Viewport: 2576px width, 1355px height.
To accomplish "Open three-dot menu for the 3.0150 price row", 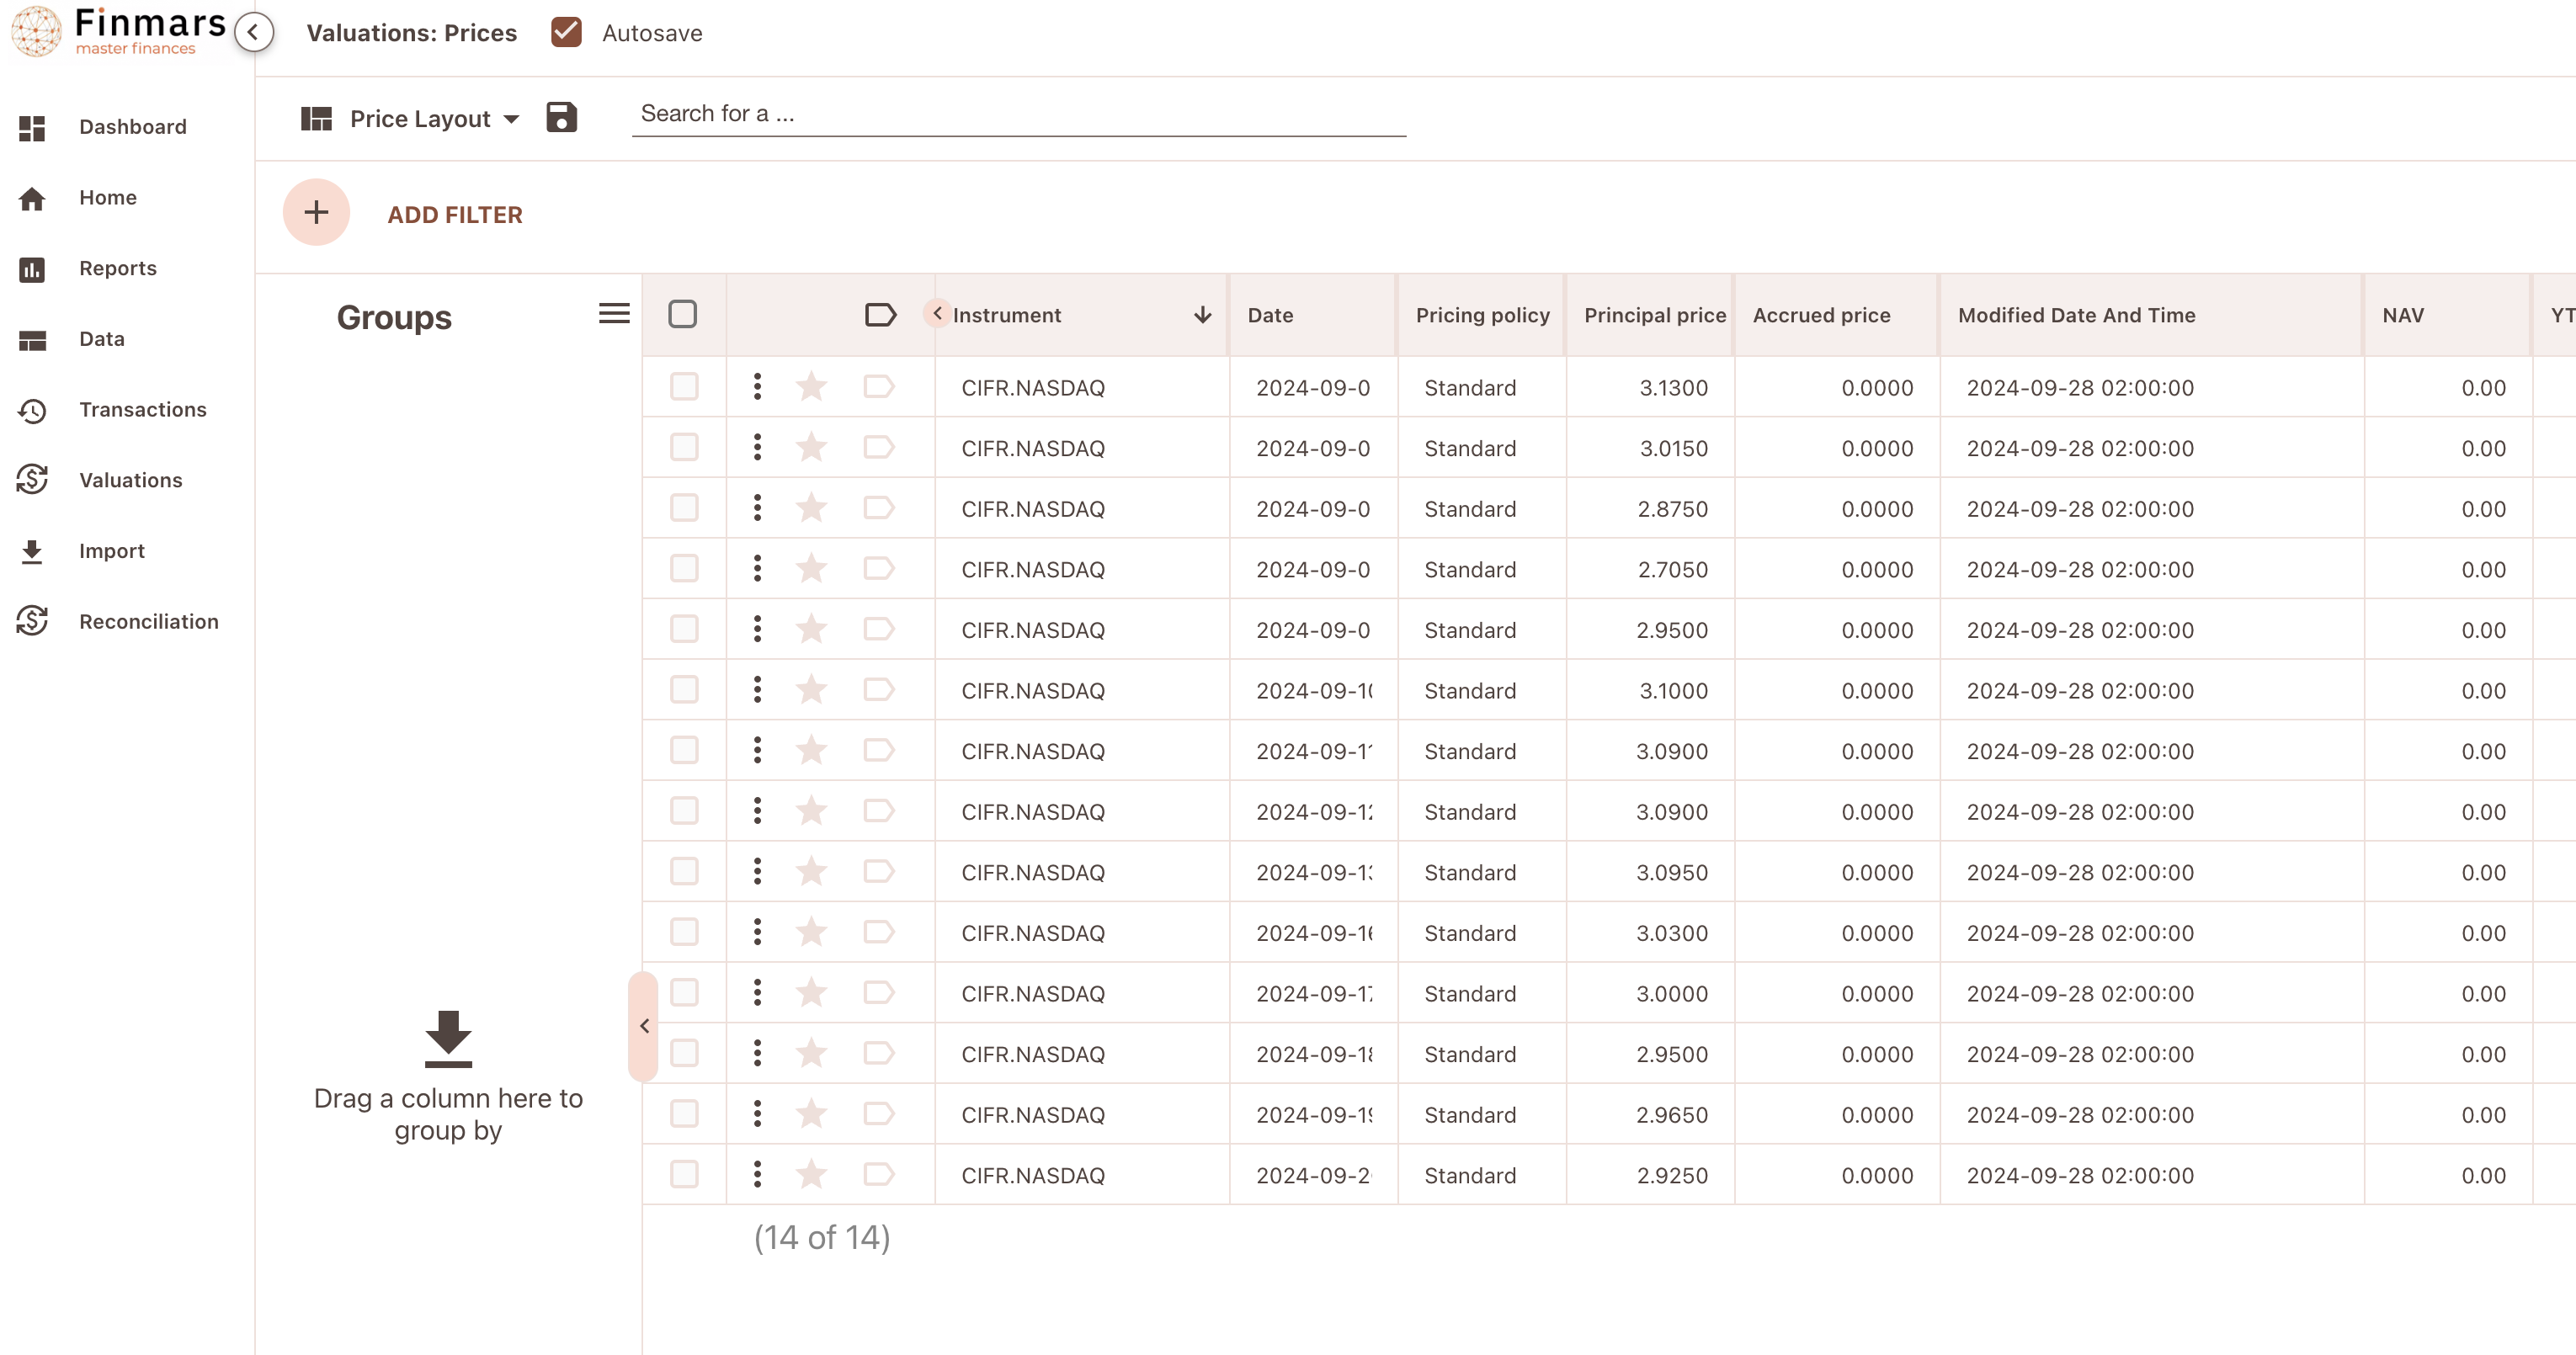I will click(x=757, y=447).
